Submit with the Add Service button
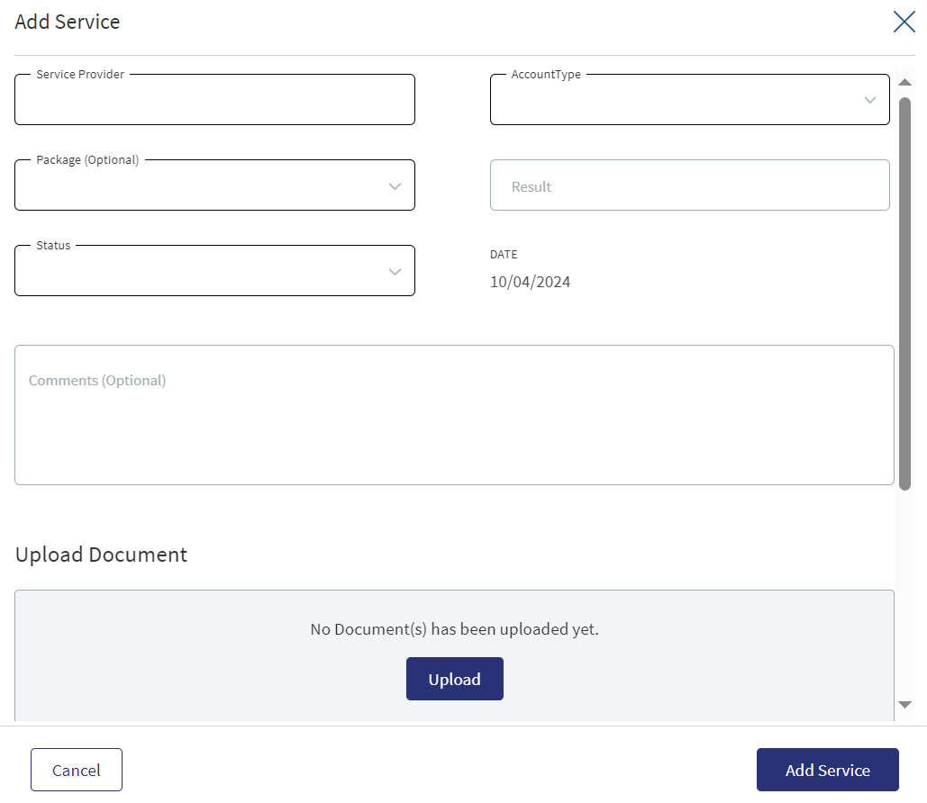 click(828, 770)
